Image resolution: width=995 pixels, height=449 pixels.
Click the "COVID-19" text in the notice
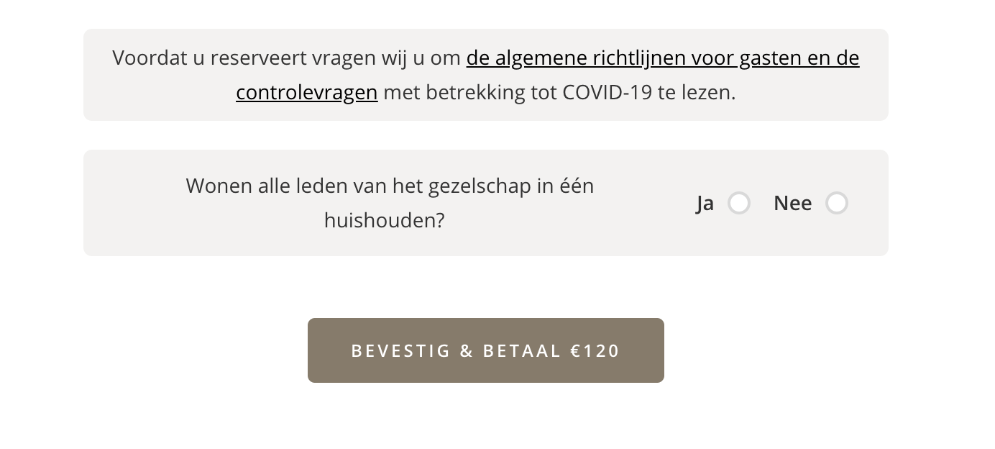pos(607,93)
